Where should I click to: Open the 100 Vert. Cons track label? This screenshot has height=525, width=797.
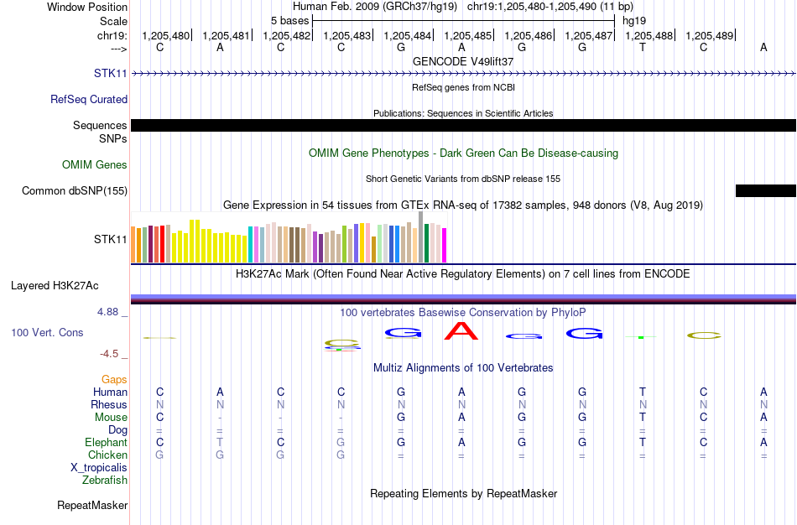click(47, 332)
